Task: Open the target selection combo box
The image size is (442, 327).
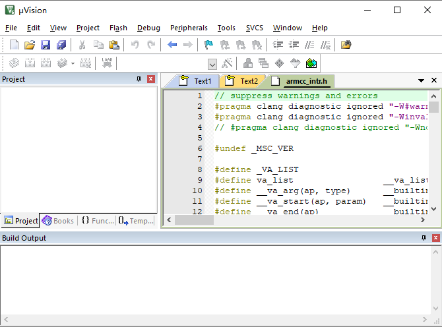Action: (212, 64)
